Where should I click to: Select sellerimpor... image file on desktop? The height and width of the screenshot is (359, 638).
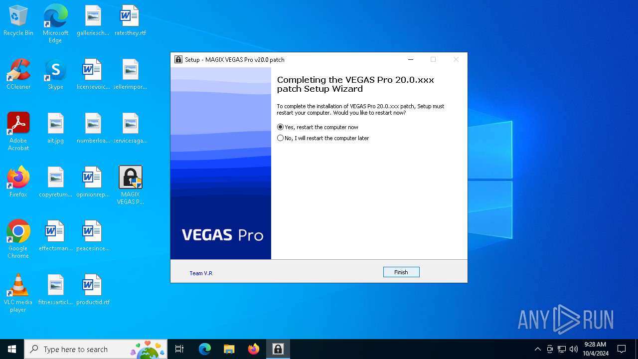pyautogui.click(x=130, y=75)
